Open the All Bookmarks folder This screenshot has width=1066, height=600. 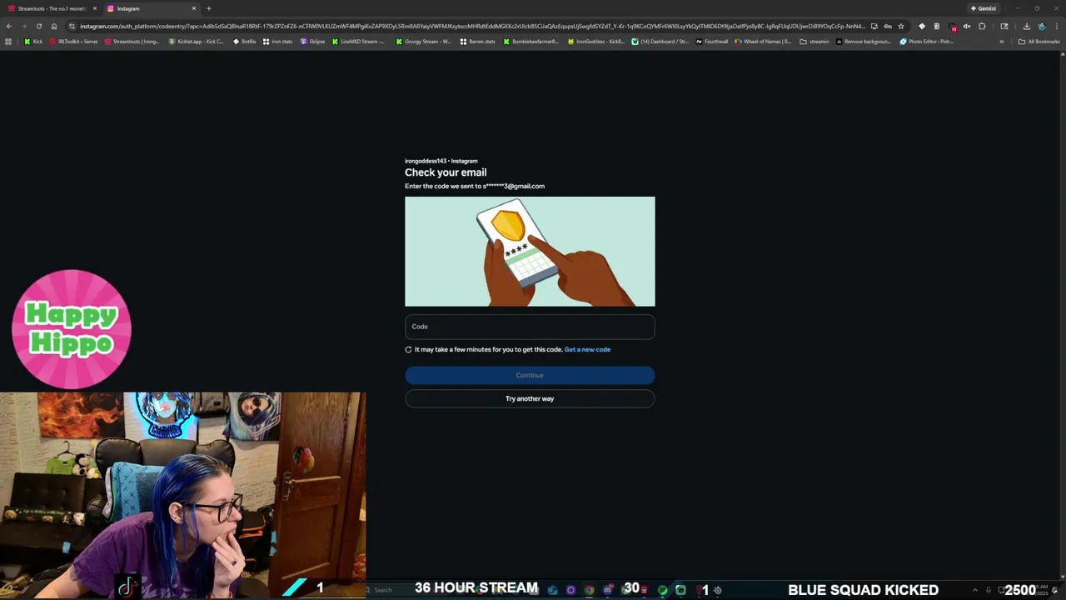1039,41
